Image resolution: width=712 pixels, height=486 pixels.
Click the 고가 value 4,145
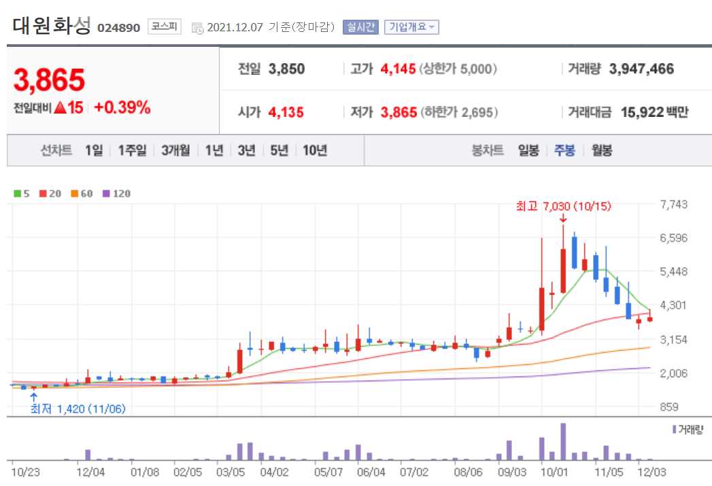pos(398,69)
